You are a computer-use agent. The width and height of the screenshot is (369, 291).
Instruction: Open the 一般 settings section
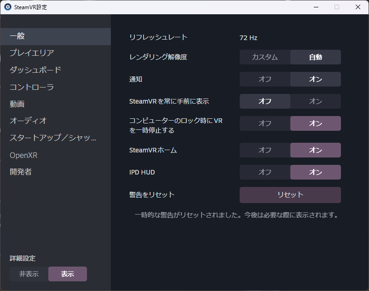point(56,36)
